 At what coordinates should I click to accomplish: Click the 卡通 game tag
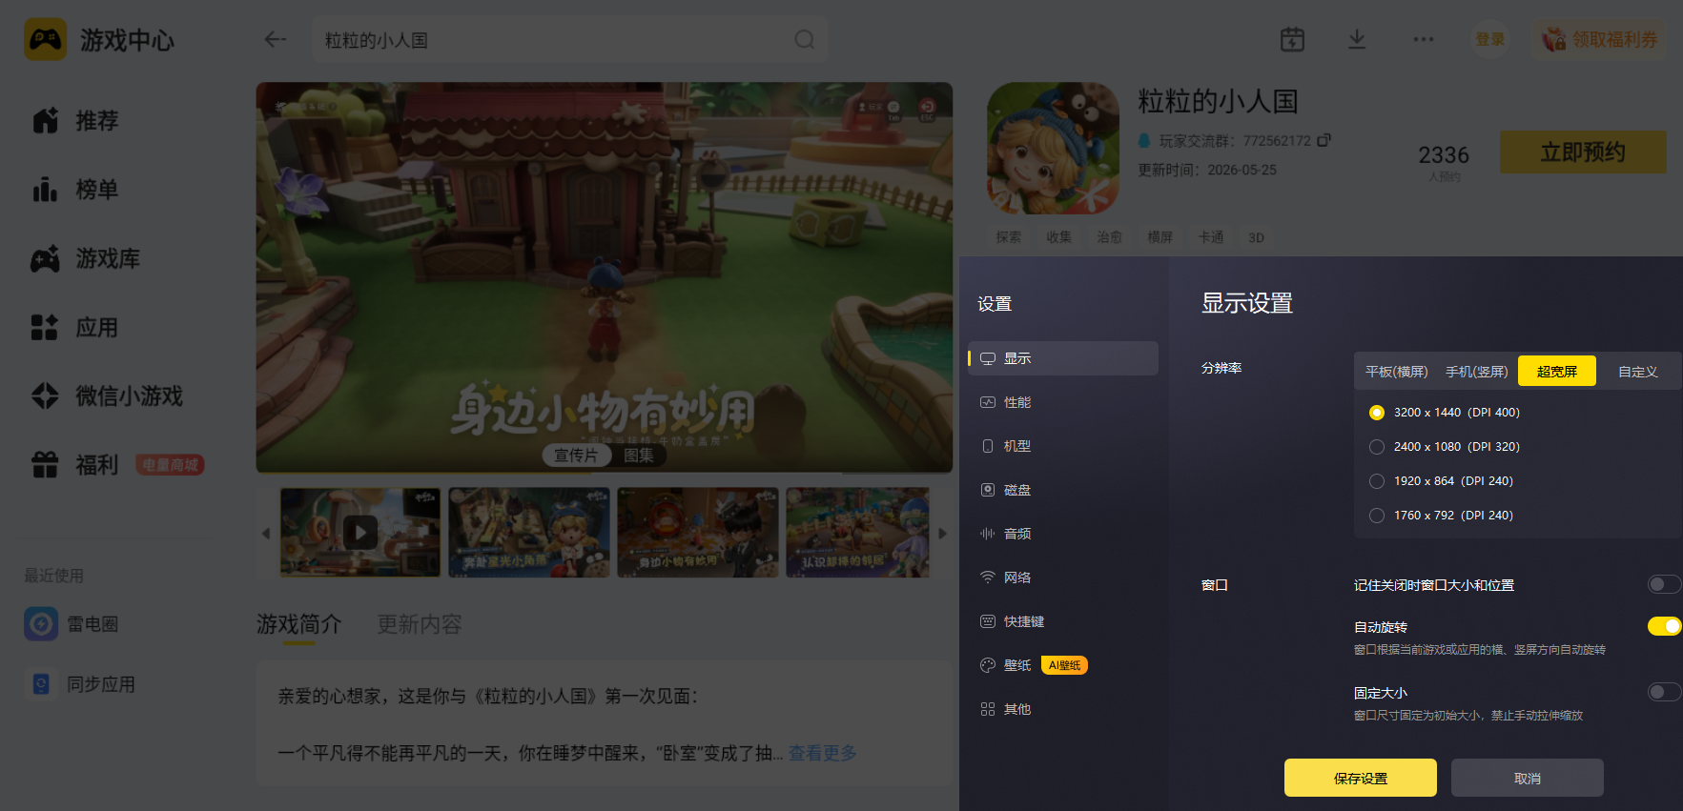coord(1211,237)
